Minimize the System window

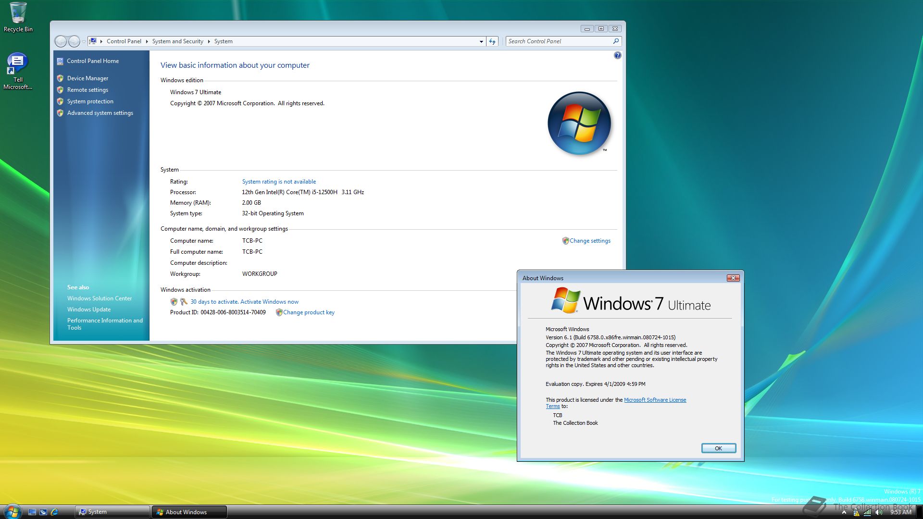point(587,29)
